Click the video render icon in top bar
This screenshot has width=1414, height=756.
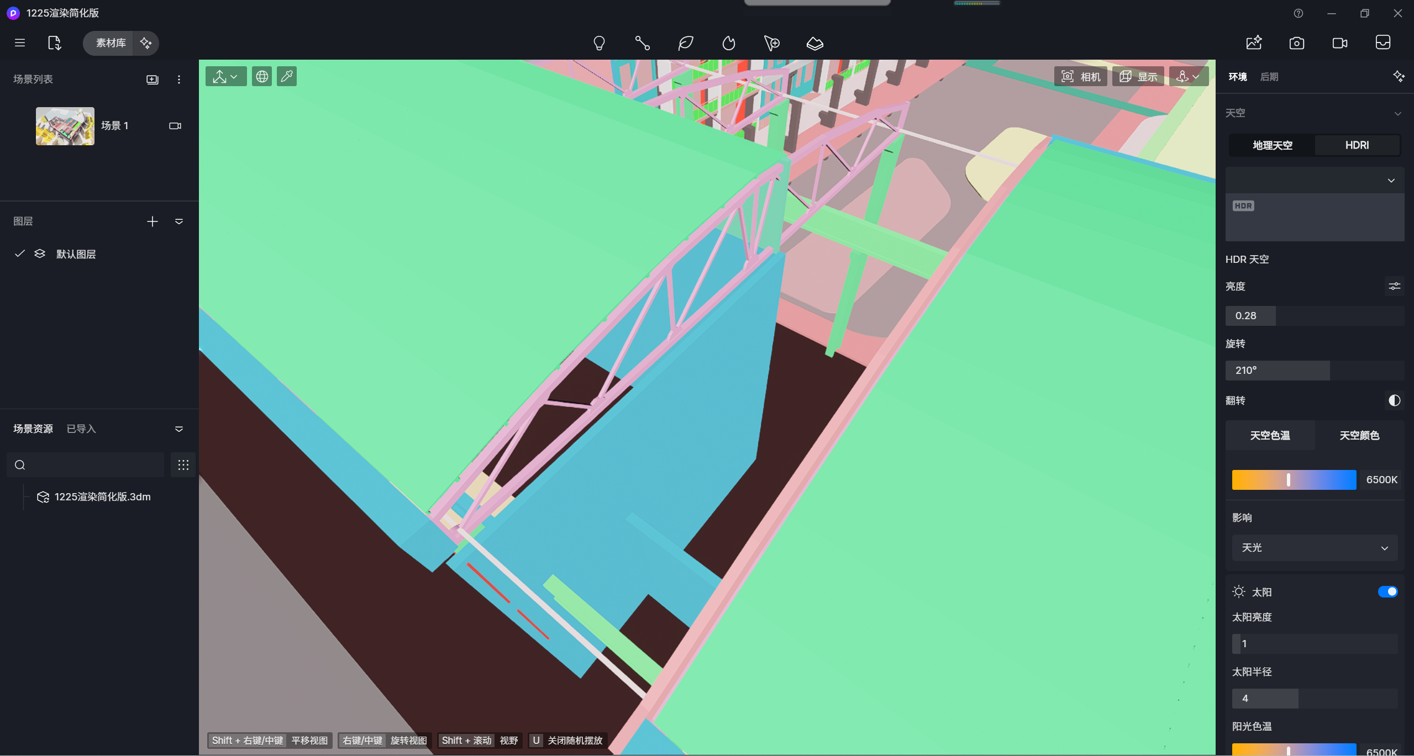pos(1340,43)
